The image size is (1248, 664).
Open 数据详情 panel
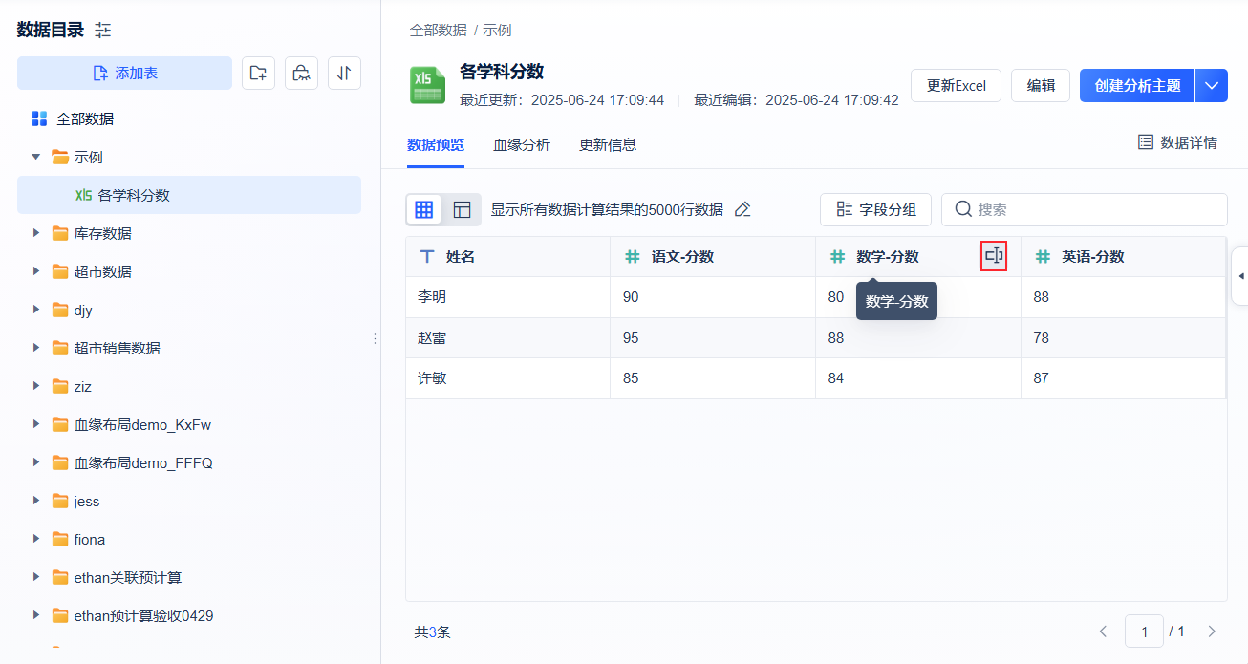point(1177,143)
